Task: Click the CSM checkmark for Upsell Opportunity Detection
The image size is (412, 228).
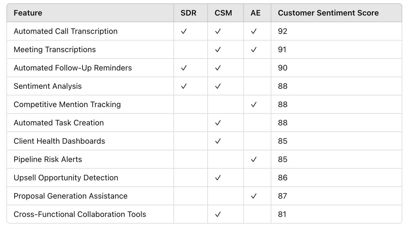Action: [218, 178]
